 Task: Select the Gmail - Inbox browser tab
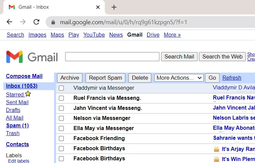point(54,7)
